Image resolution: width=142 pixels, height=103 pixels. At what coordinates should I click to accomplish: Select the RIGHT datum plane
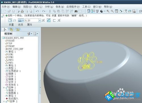pyautogui.click(x=10, y=41)
